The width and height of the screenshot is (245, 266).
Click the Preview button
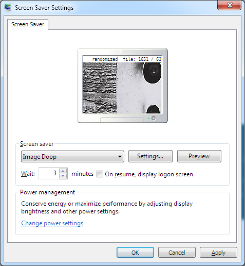pos(199,156)
